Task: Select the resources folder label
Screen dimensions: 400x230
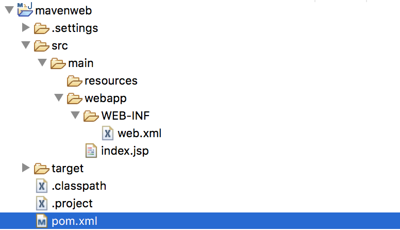Action: pos(111,81)
